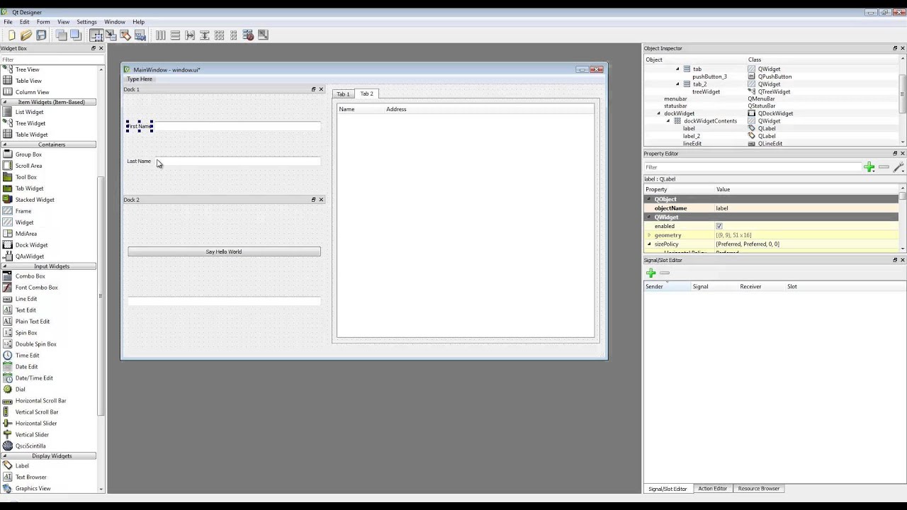Switch to the Action Editor tab

[712, 489]
